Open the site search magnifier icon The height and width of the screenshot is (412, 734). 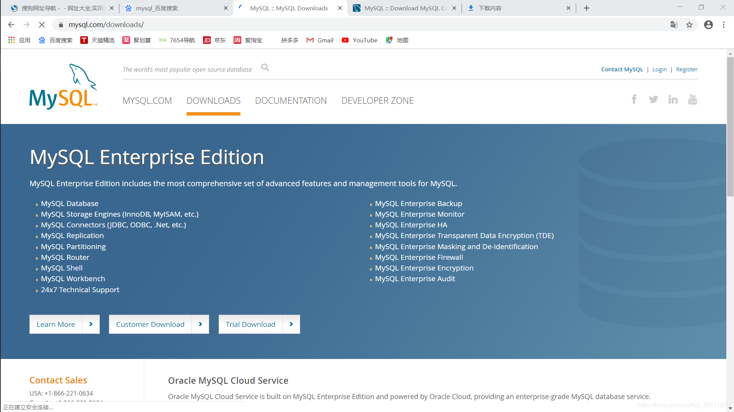click(x=265, y=68)
